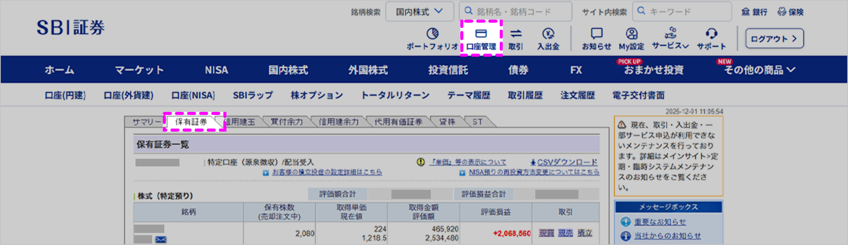Select トータルリターン submenu item
This screenshot has width=848, height=245.
pos(395,95)
